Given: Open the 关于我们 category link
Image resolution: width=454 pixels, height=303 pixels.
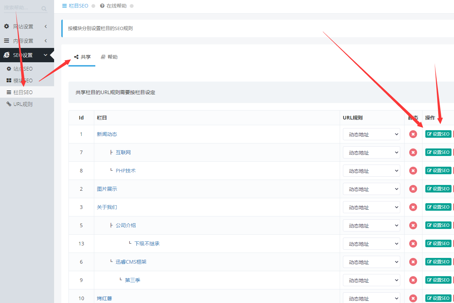Looking at the screenshot, I should (107, 207).
